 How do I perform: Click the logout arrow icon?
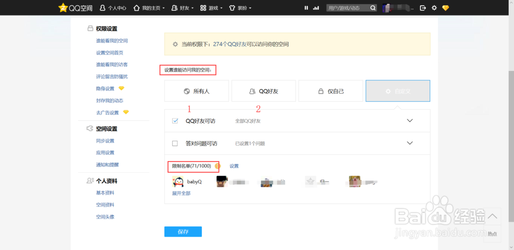(423, 8)
